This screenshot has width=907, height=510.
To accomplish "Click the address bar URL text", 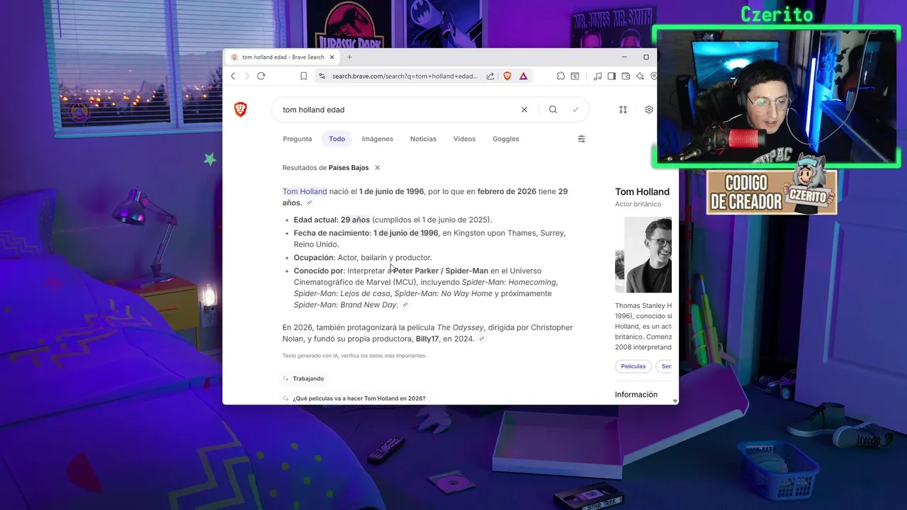I will [x=405, y=76].
